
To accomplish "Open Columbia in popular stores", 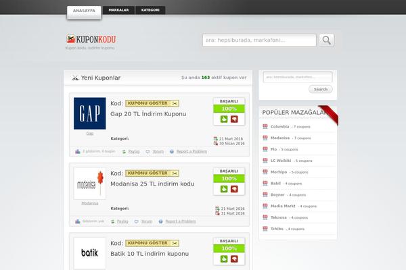I will pos(279,127).
